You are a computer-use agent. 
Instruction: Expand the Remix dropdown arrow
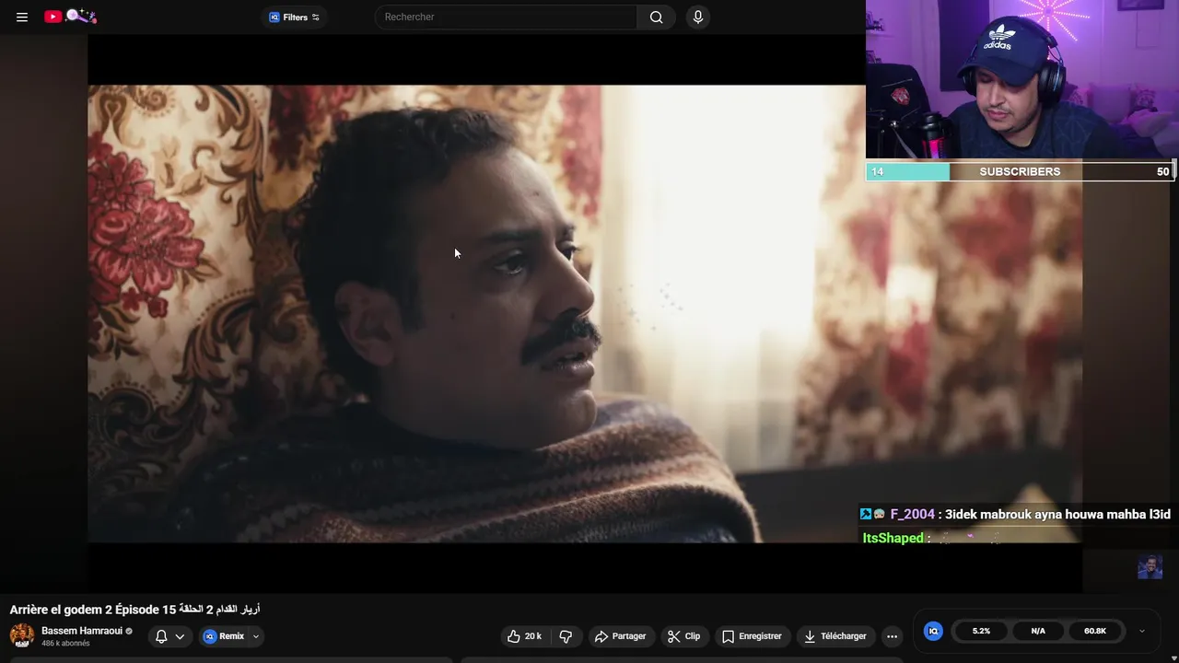[x=256, y=636]
